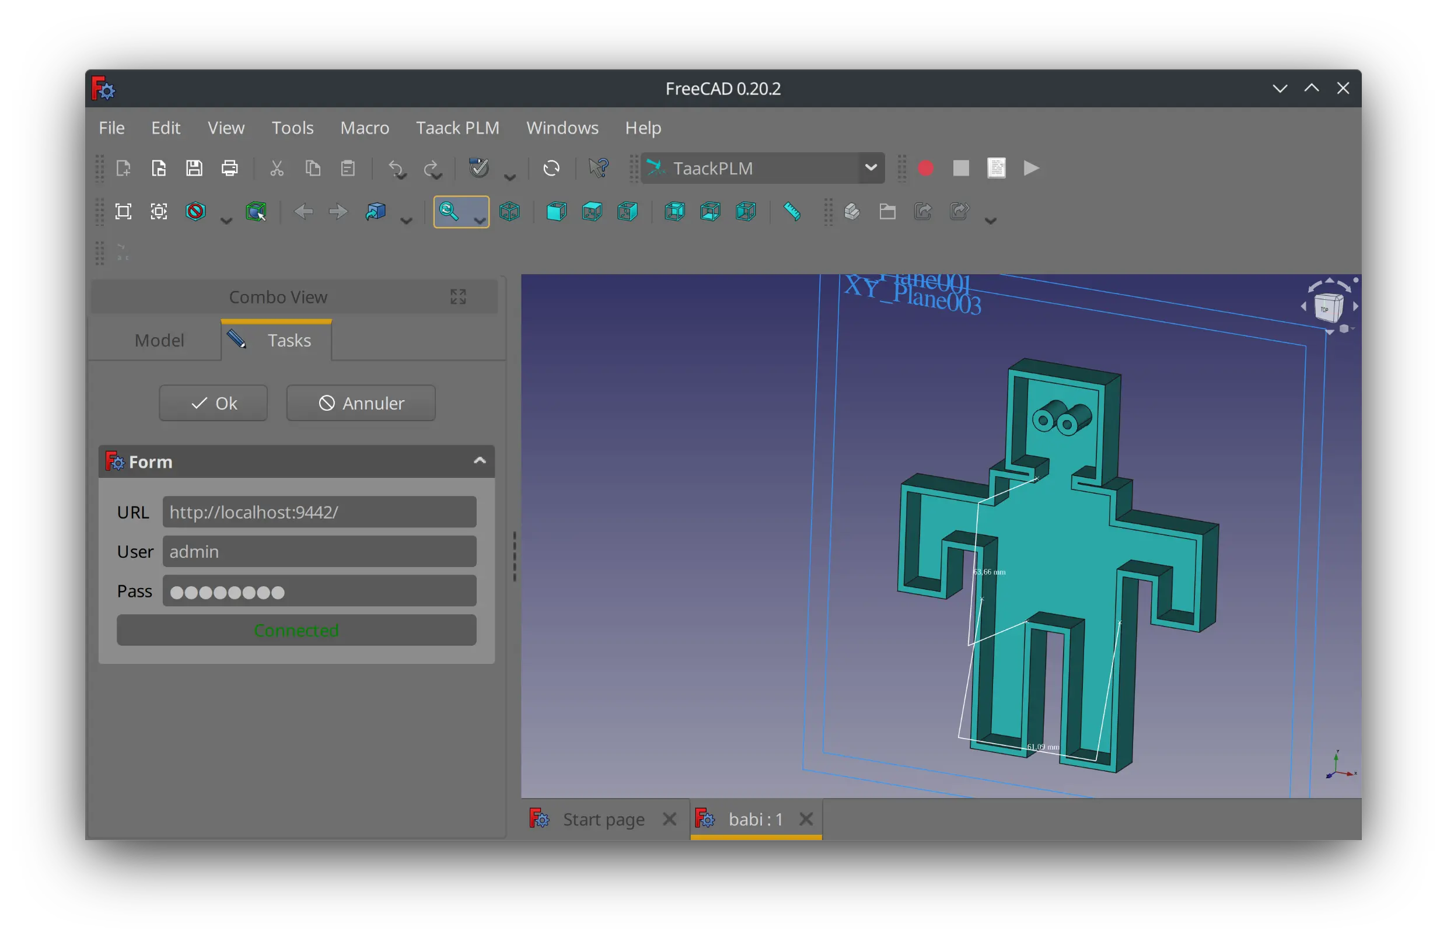Open the File menu
1447x941 pixels.
point(112,128)
